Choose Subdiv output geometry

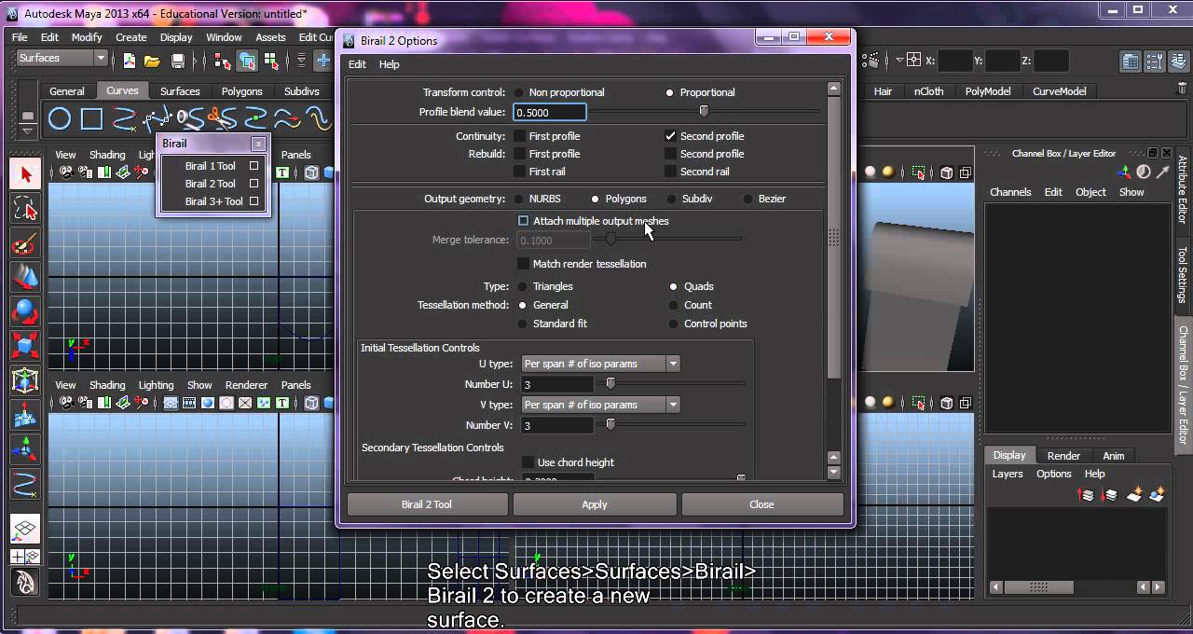[669, 199]
